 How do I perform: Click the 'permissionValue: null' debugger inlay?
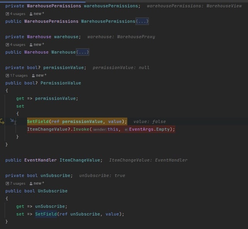click(x=121, y=67)
